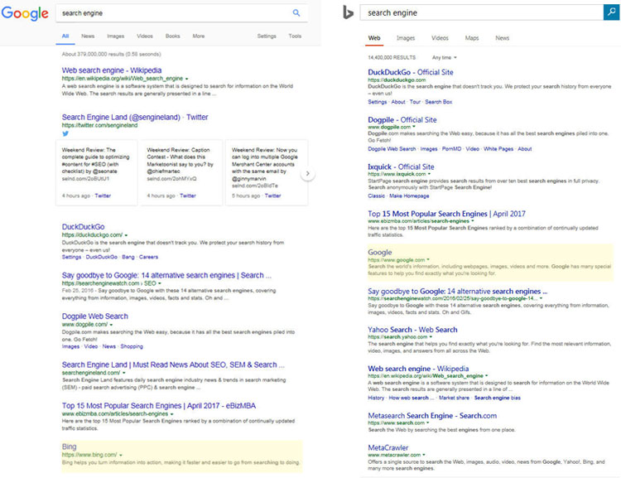Open the DuckDuckGo result on Google
Screen dimensions: 621x478
pos(83,227)
